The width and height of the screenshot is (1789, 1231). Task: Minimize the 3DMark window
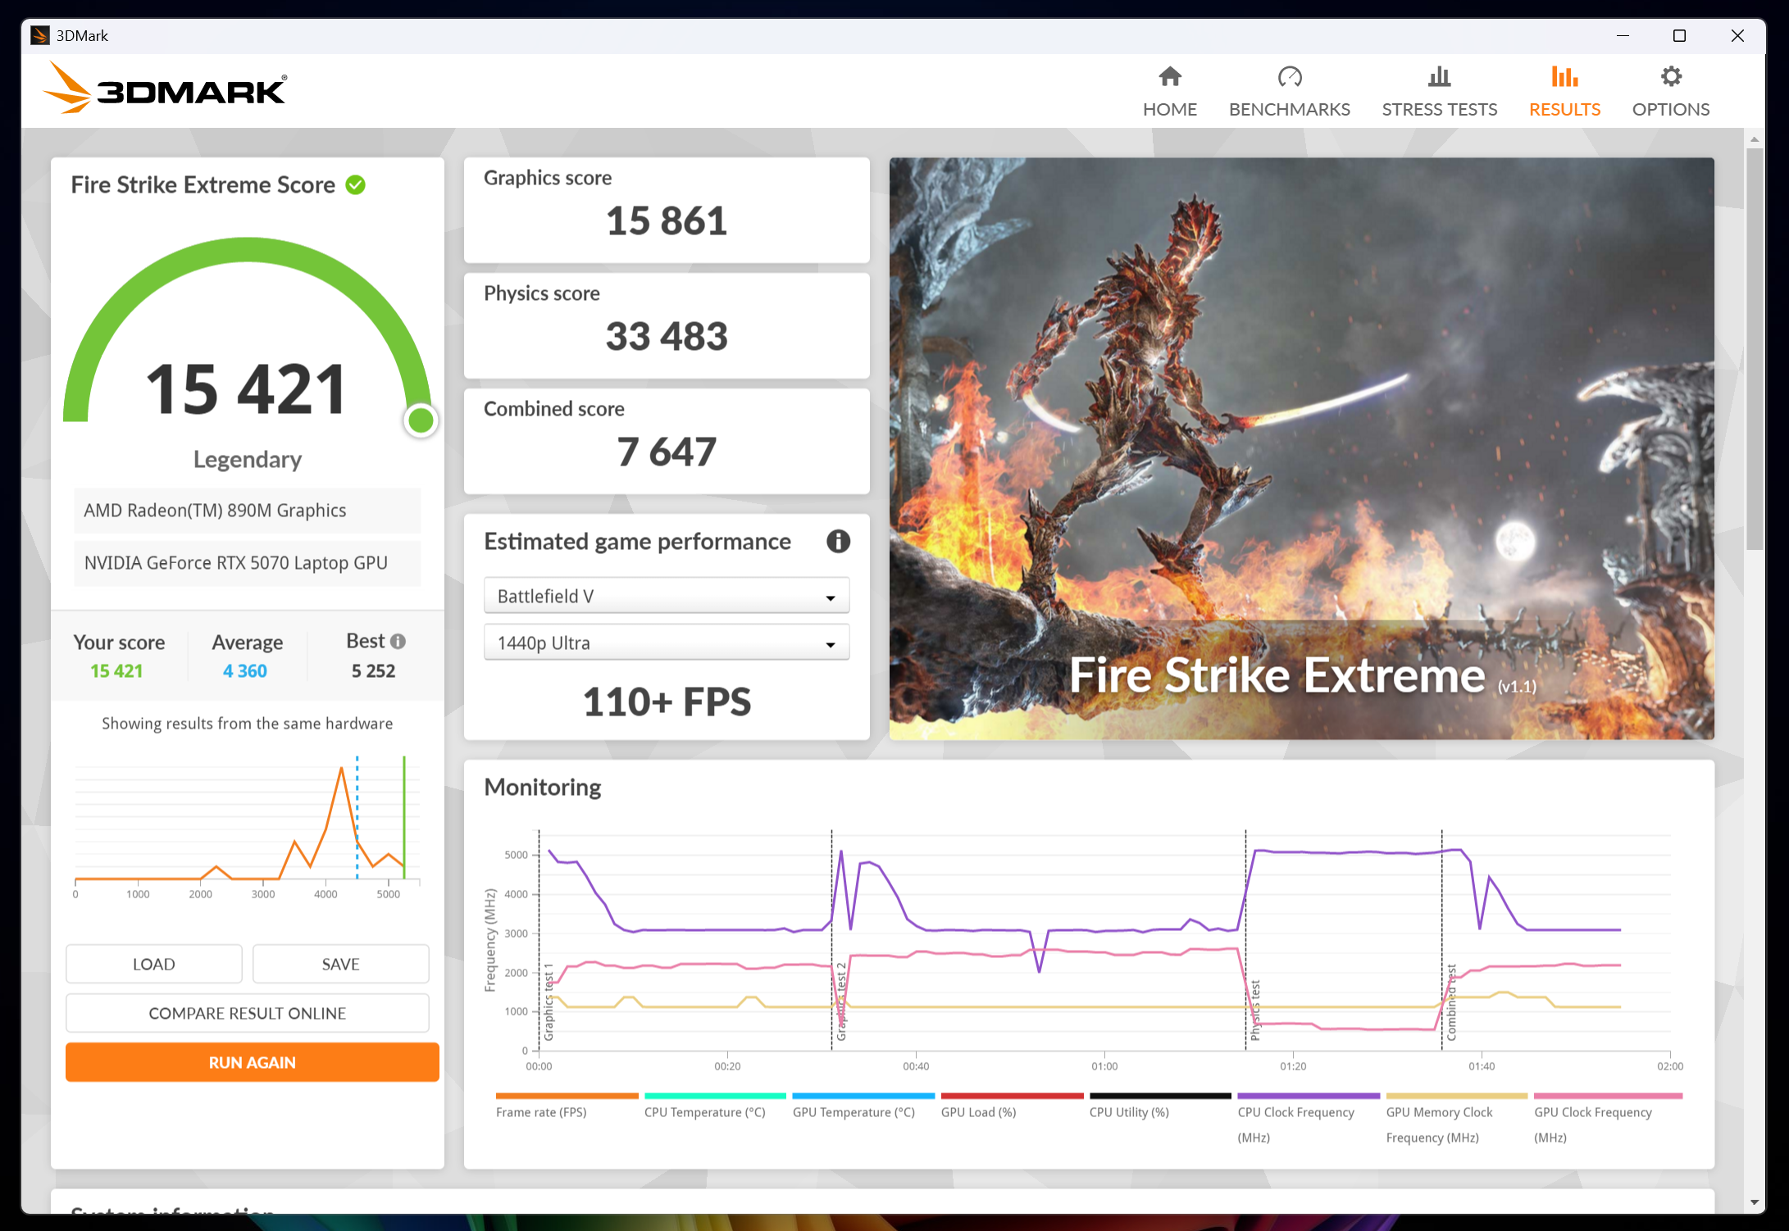pyautogui.click(x=1623, y=35)
